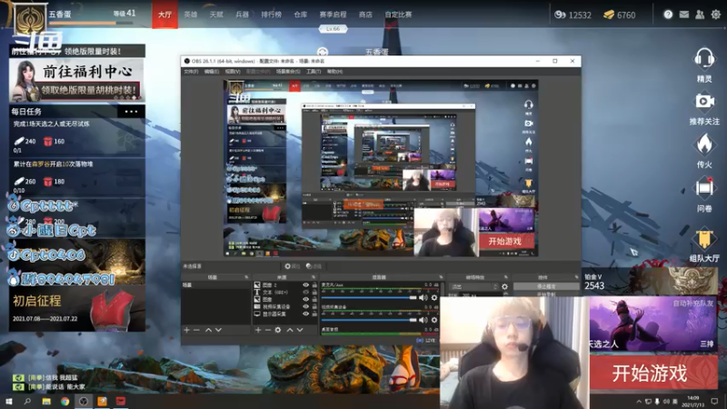Select the 天选之人 game mode thumbnail
This screenshot has height=409, width=727.
pos(652,324)
